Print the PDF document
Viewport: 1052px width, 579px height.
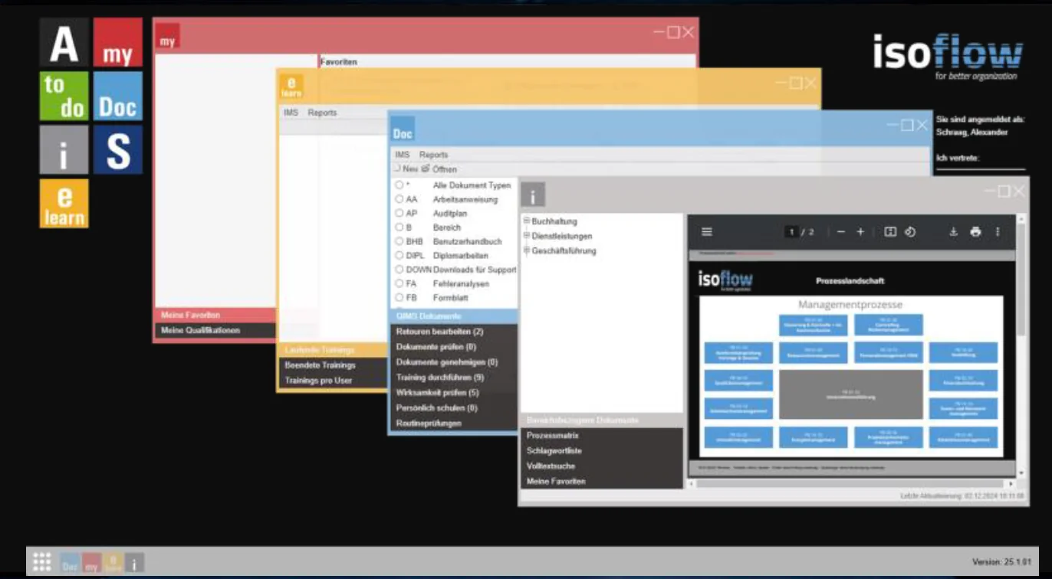975,232
